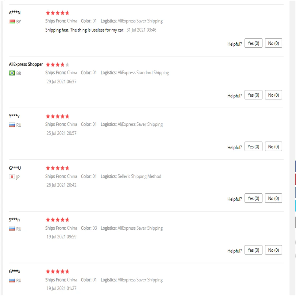This screenshot has width=296, height=296.
Task: Click the Russia flag icon next to S***n
Action: [12, 229]
